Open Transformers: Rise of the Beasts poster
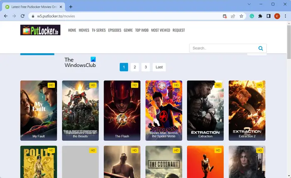Viewport: 291px width, 178px height. [80, 111]
